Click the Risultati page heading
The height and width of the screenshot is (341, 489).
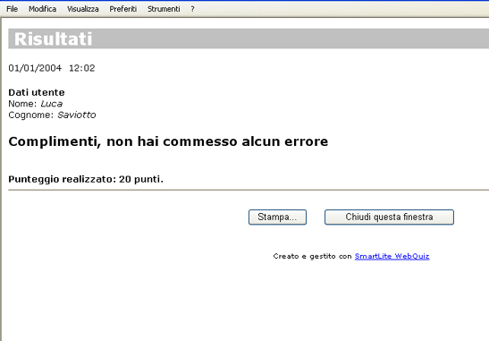point(54,39)
